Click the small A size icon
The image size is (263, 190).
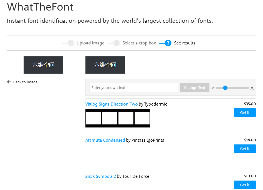coord(213,88)
